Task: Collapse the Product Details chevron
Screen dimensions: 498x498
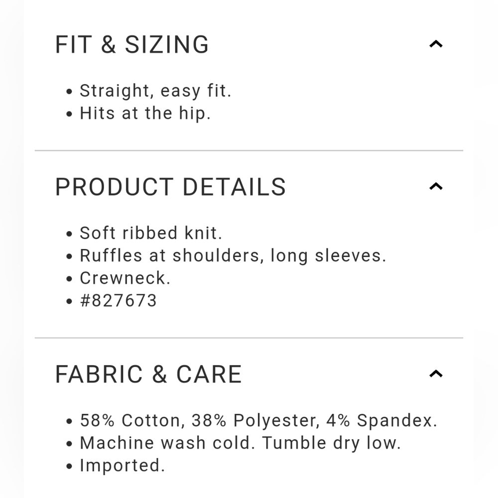Action: 436,187
